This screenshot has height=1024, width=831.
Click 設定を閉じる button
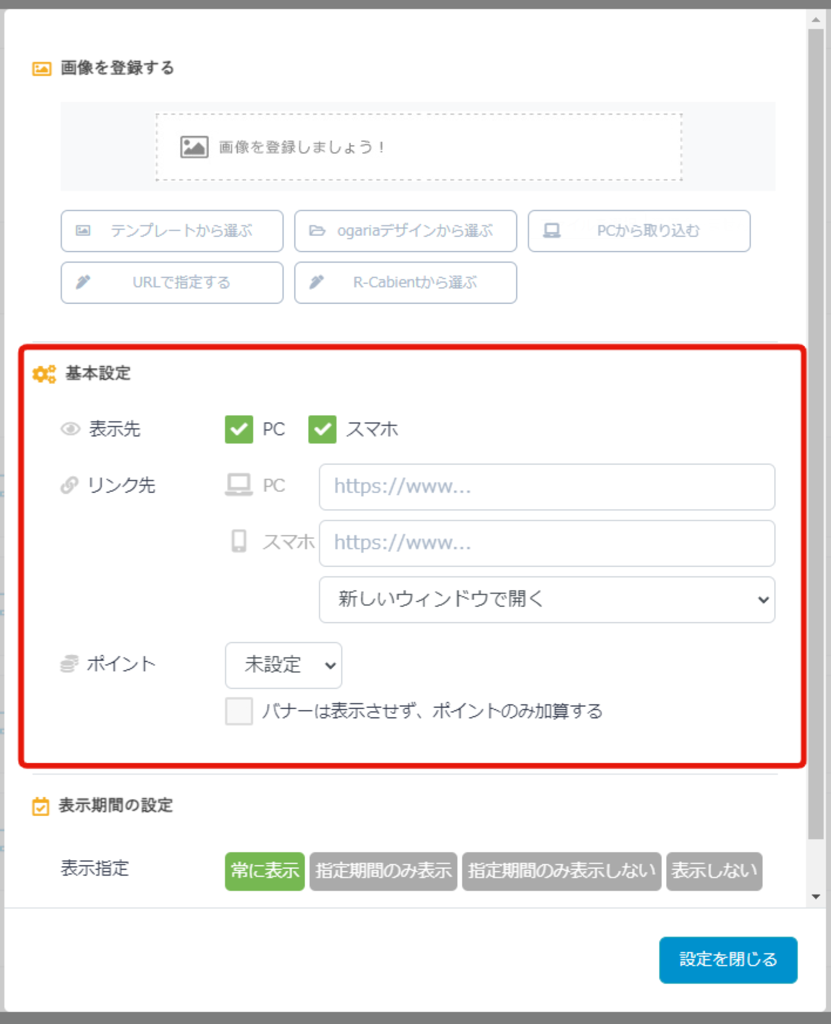[728, 960]
